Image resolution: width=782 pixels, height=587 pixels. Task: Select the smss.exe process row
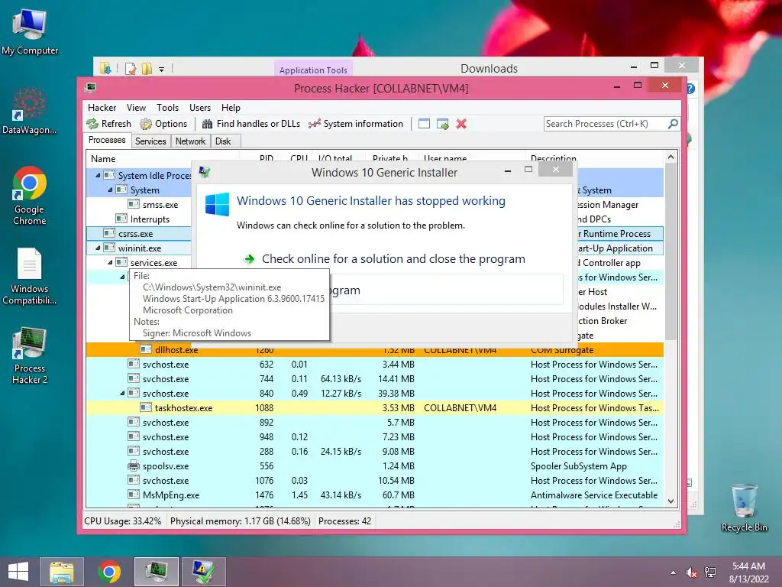tap(160, 205)
